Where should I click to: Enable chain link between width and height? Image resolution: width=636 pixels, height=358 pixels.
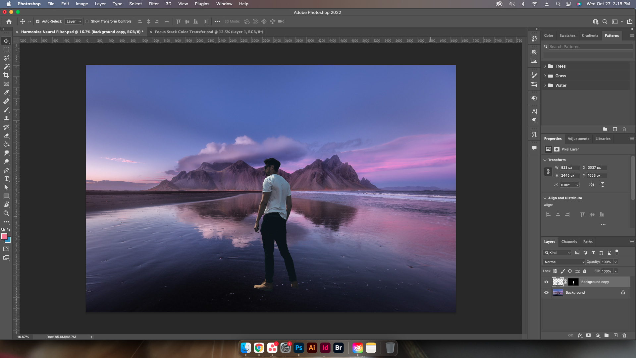point(548,171)
